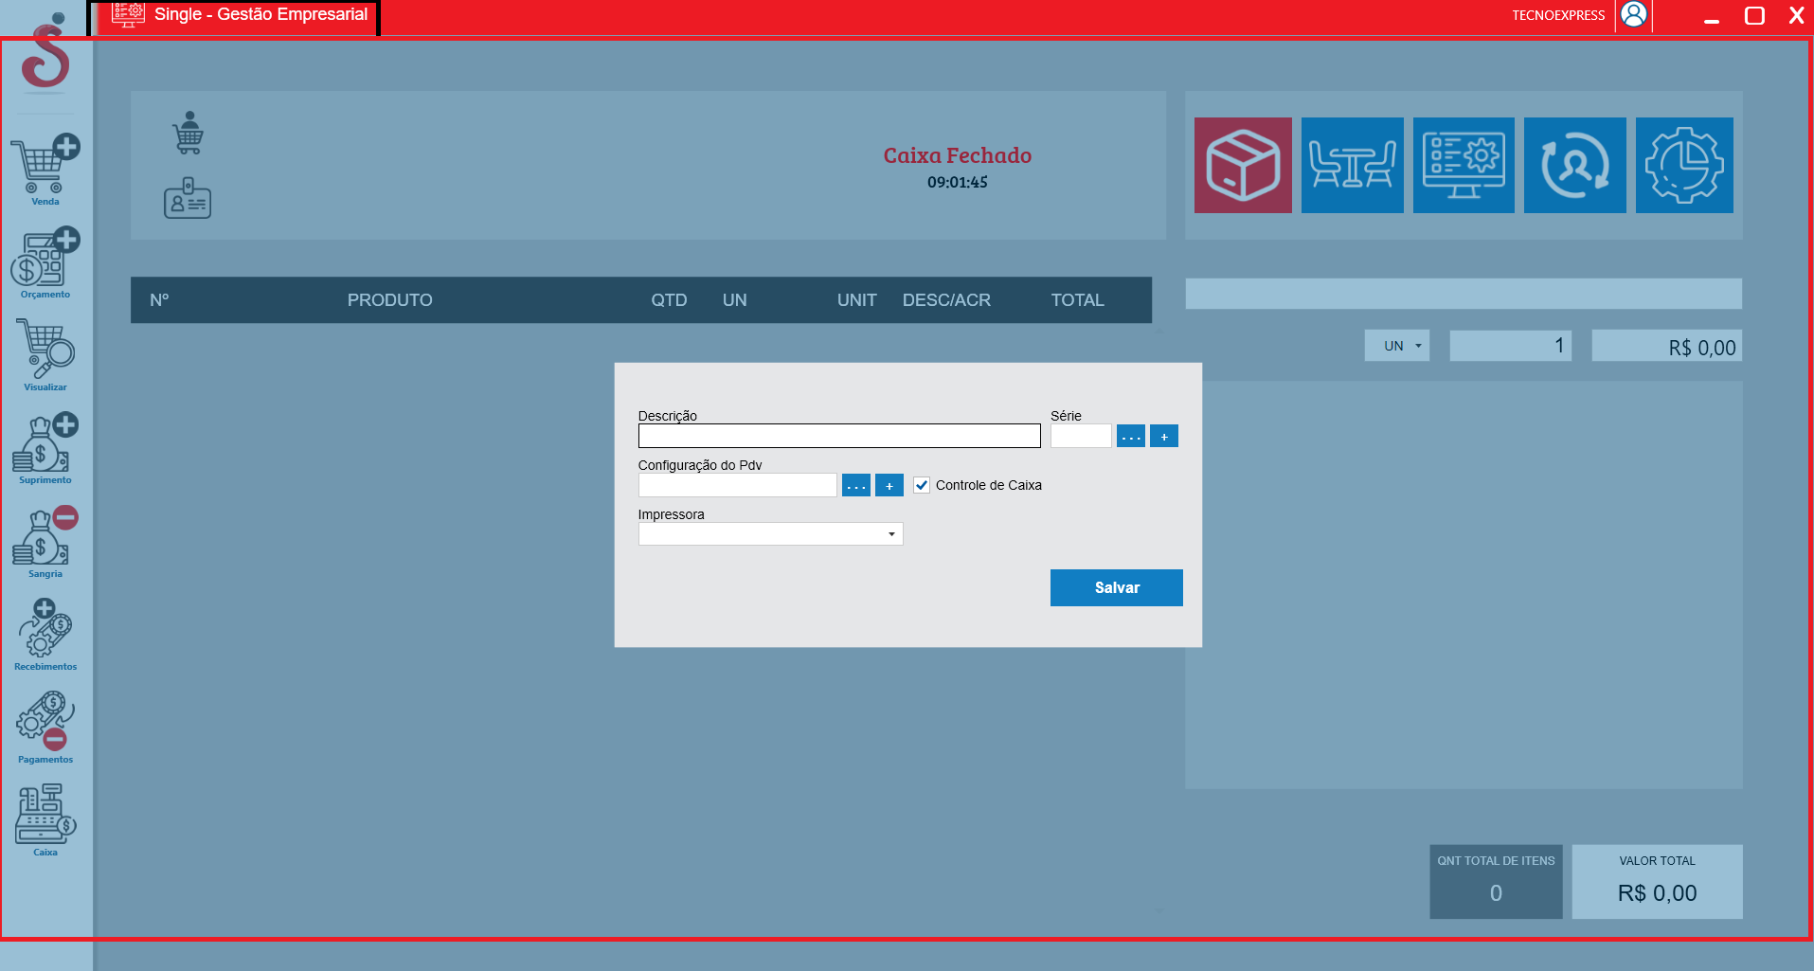Open the UN unit dropdown

coord(1397,346)
